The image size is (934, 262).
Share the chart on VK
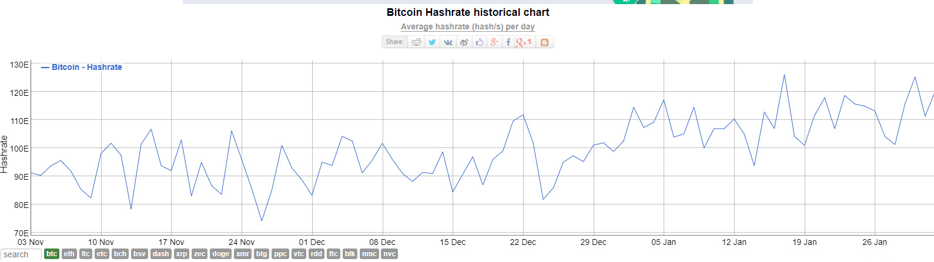click(x=448, y=42)
